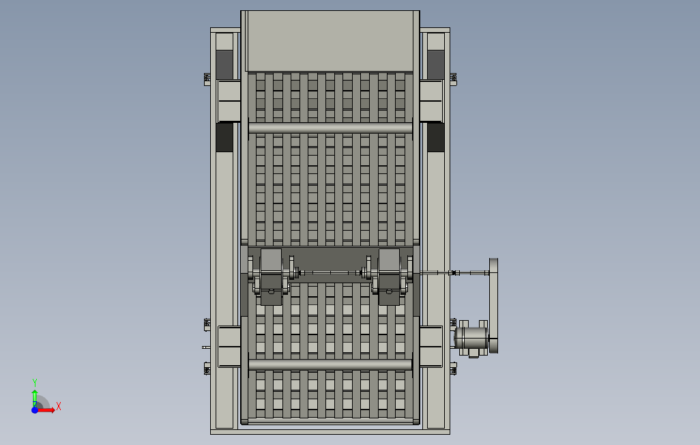Select the lower horizontal roller bar
This screenshot has width=700, height=445.
click(330, 365)
